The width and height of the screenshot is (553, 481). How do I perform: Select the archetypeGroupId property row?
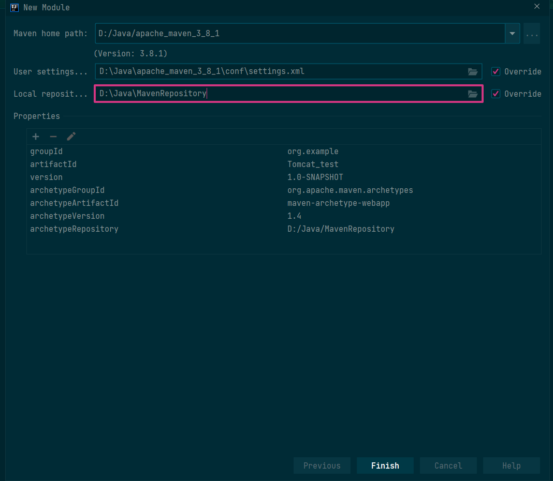click(x=284, y=190)
